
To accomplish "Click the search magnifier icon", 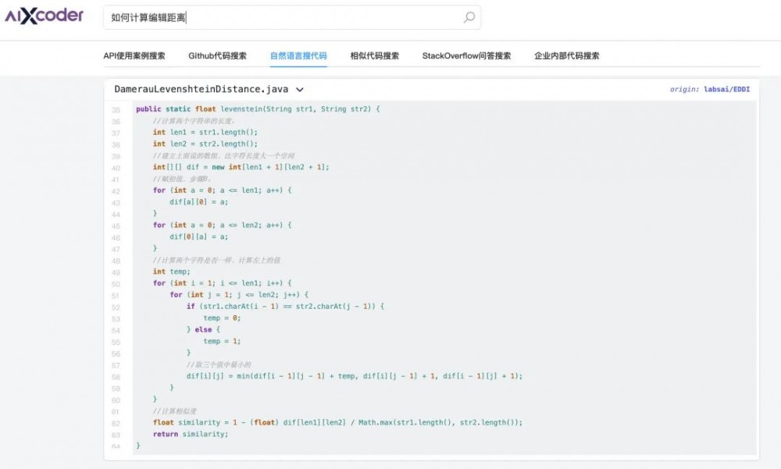I will click(x=467, y=17).
